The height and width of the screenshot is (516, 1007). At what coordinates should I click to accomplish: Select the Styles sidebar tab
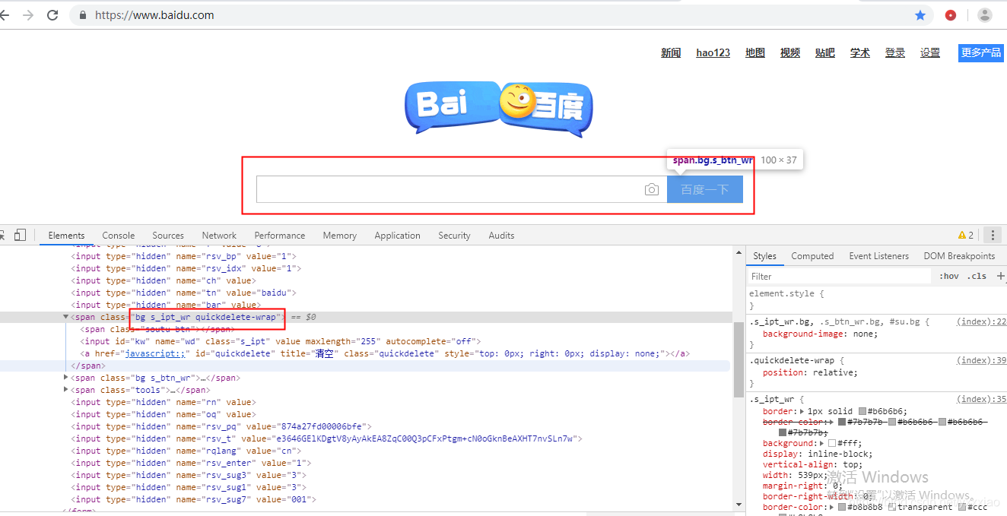tap(764, 256)
